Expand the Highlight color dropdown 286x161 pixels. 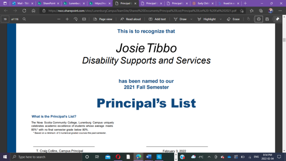click(220, 19)
